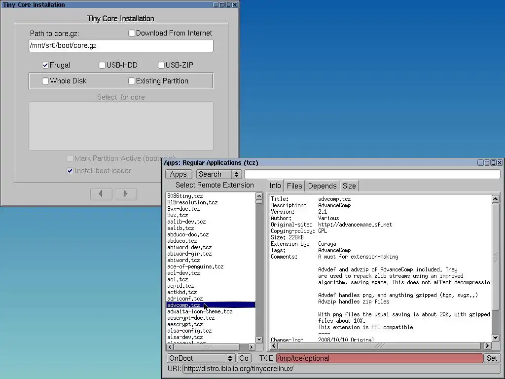Click the info pane horizontal scrollbar thumb
The image size is (505, 379).
[379, 346]
